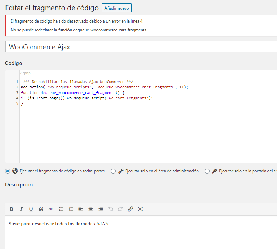Click the Código section heading
277x249 pixels.
tap(14, 63)
